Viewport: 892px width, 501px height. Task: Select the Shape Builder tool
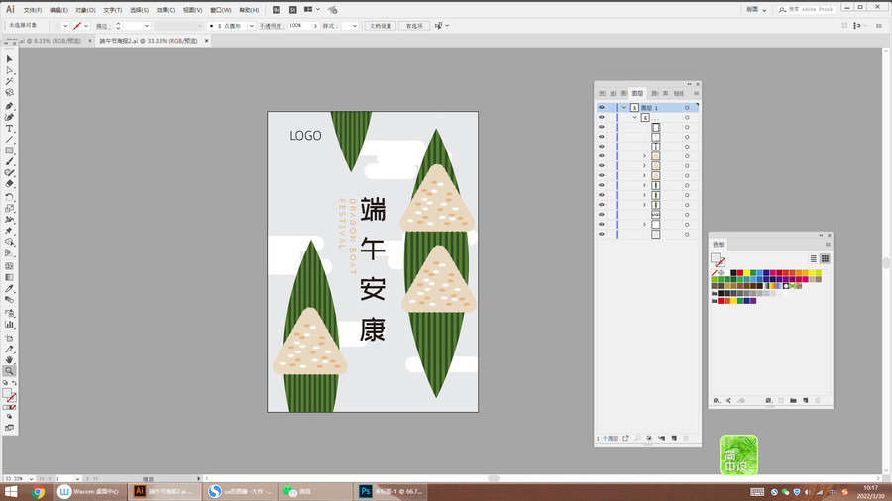click(9, 242)
